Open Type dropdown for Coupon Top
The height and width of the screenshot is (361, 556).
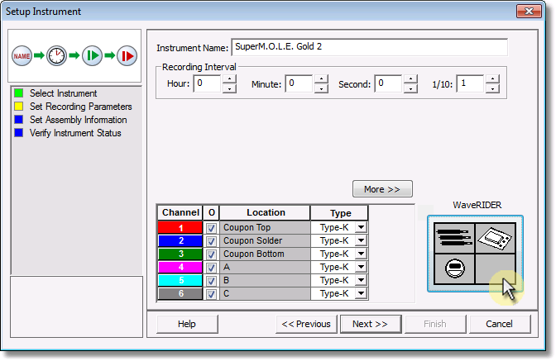point(361,227)
